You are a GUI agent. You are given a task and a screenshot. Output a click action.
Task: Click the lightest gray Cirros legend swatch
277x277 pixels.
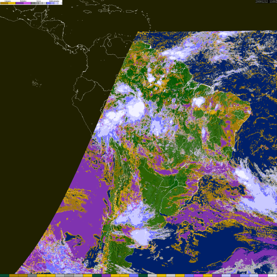(x=44, y=3)
